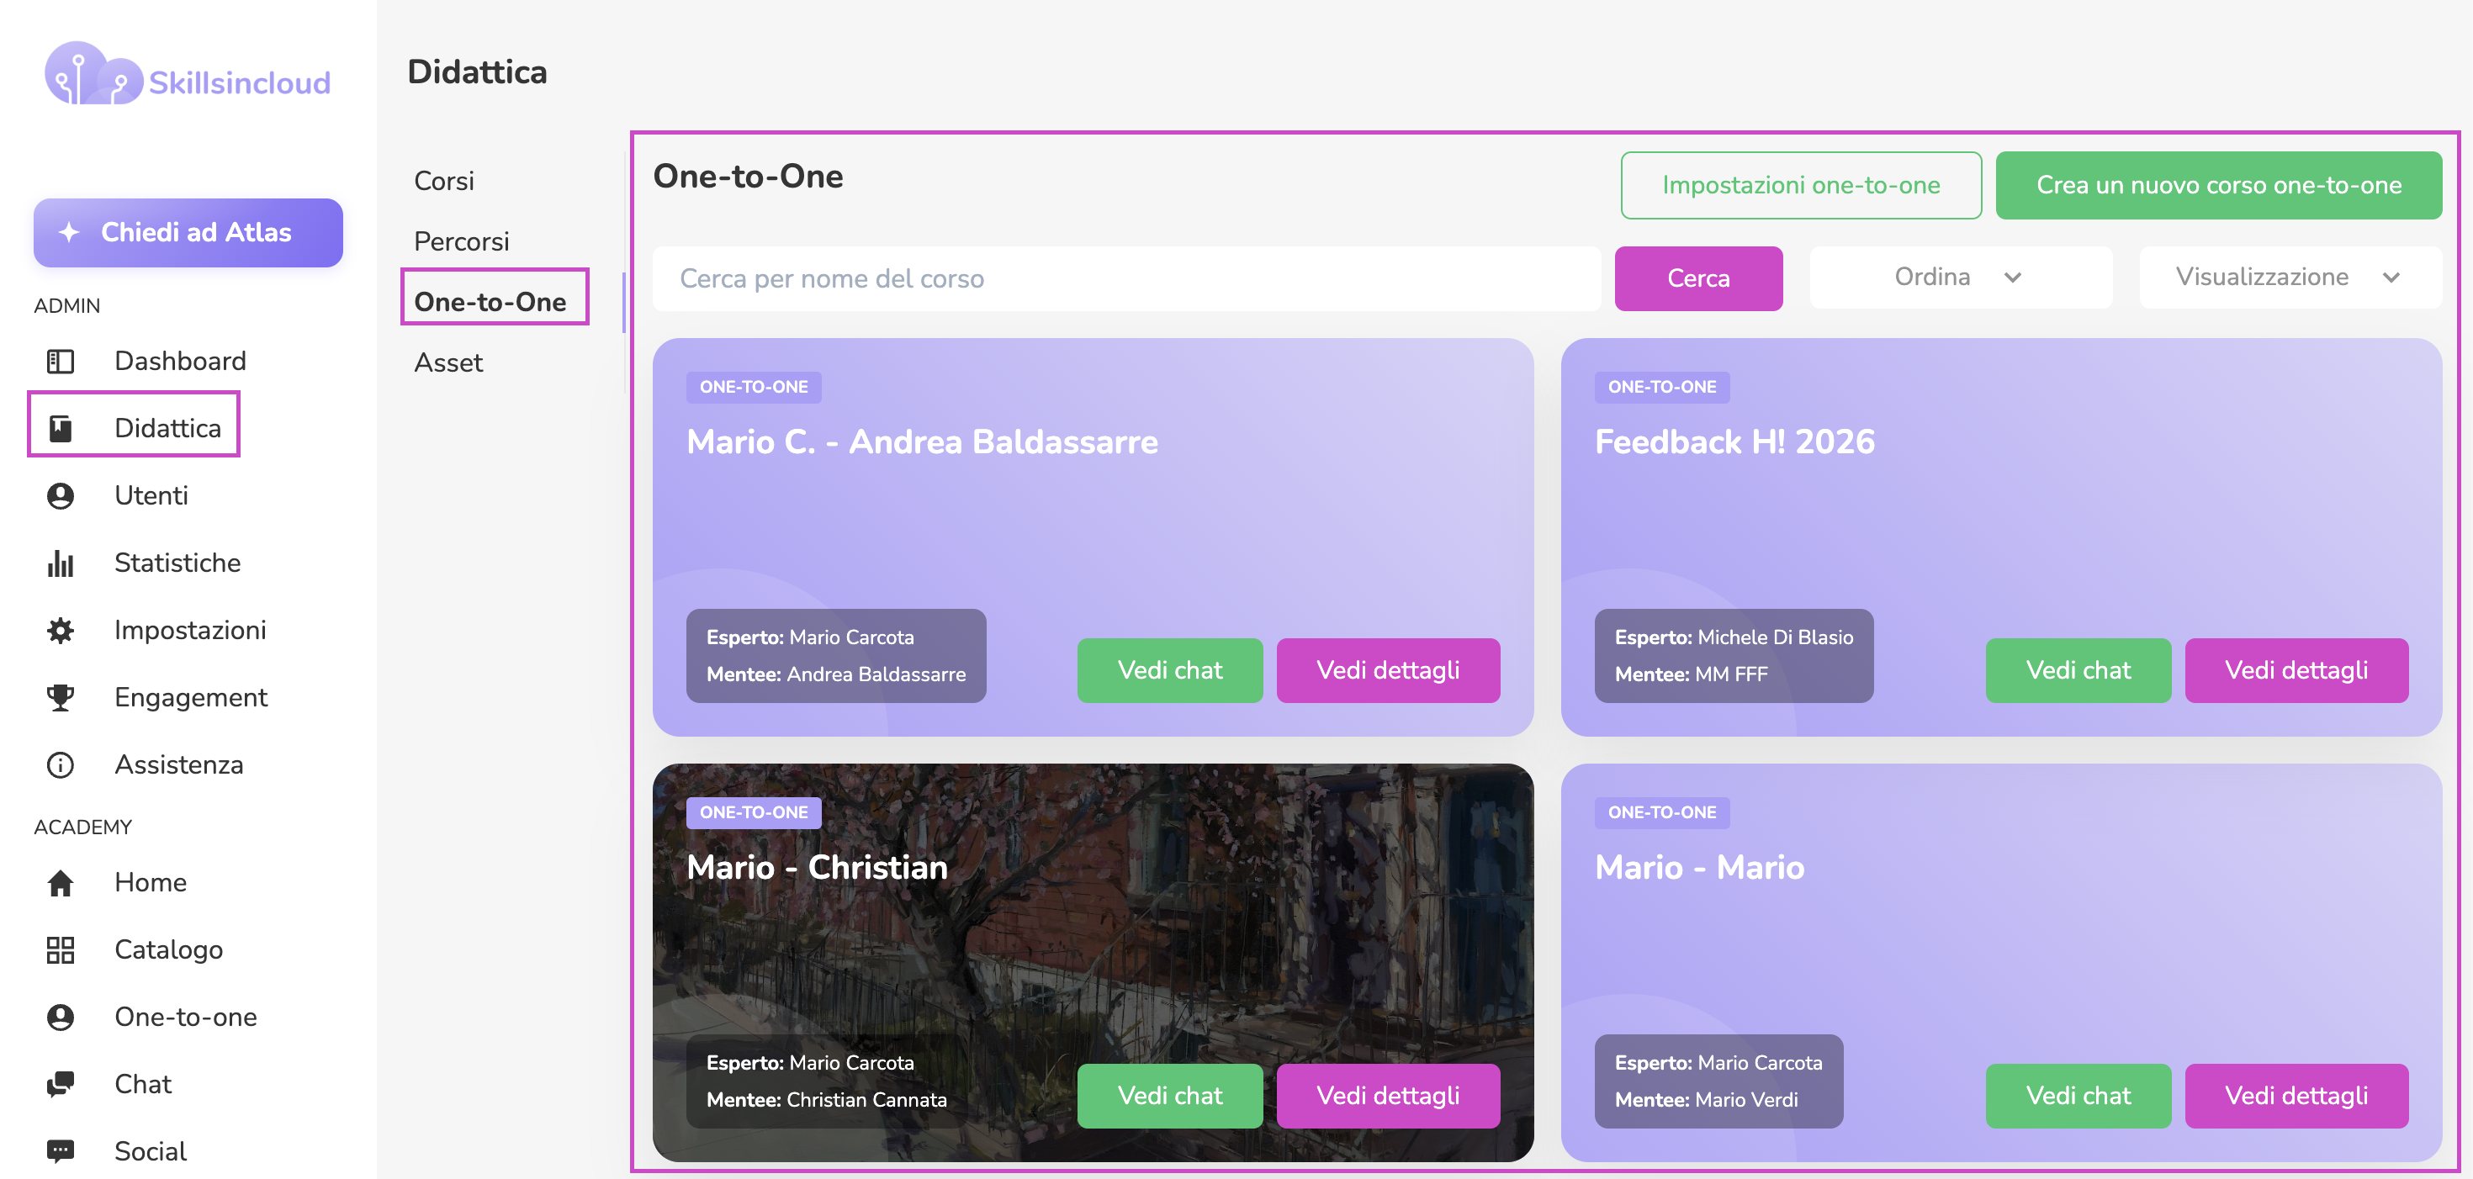Click Vedi chat for Feedback H! 2026
Viewport: 2473px width, 1179px height.
point(2078,670)
